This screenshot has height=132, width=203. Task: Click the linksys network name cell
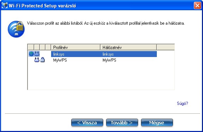(x=128, y=54)
